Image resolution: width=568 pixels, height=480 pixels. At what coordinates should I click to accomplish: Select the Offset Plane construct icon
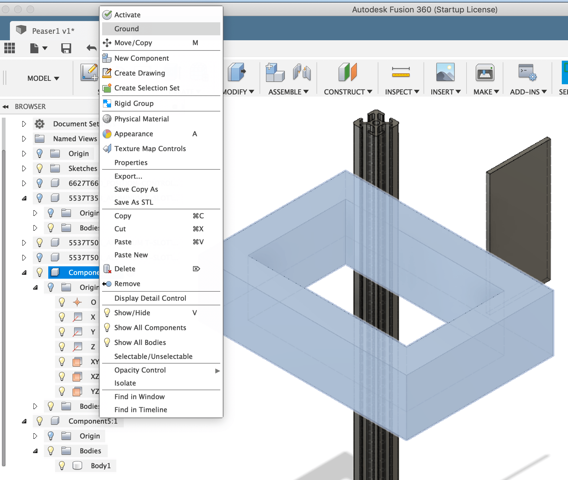click(348, 72)
